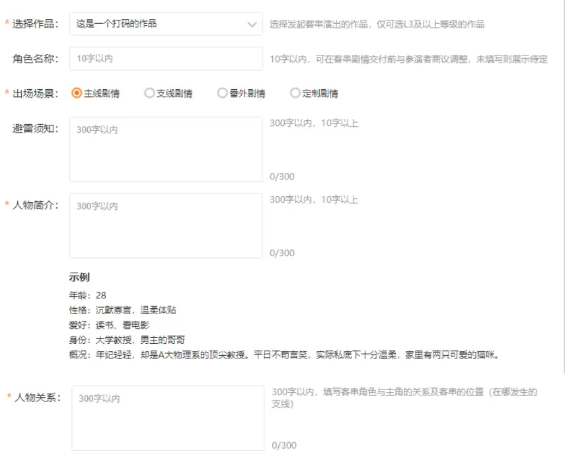Click the hint text beside the 选择作品 dropdown
The image size is (565, 466).
pyautogui.click(x=377, y=24)
